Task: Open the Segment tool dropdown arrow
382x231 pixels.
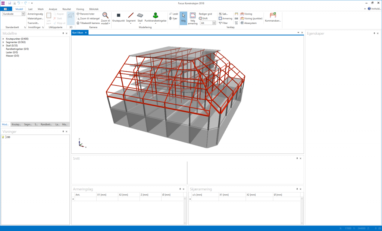Action: pyautogui.click(x=131, y=24)
